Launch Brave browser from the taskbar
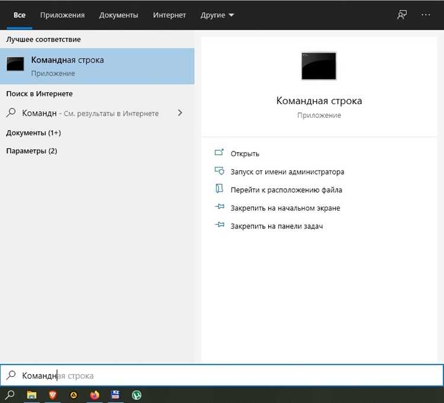The width and height of the screenshot is (444, 403). [x=52, y=395]
